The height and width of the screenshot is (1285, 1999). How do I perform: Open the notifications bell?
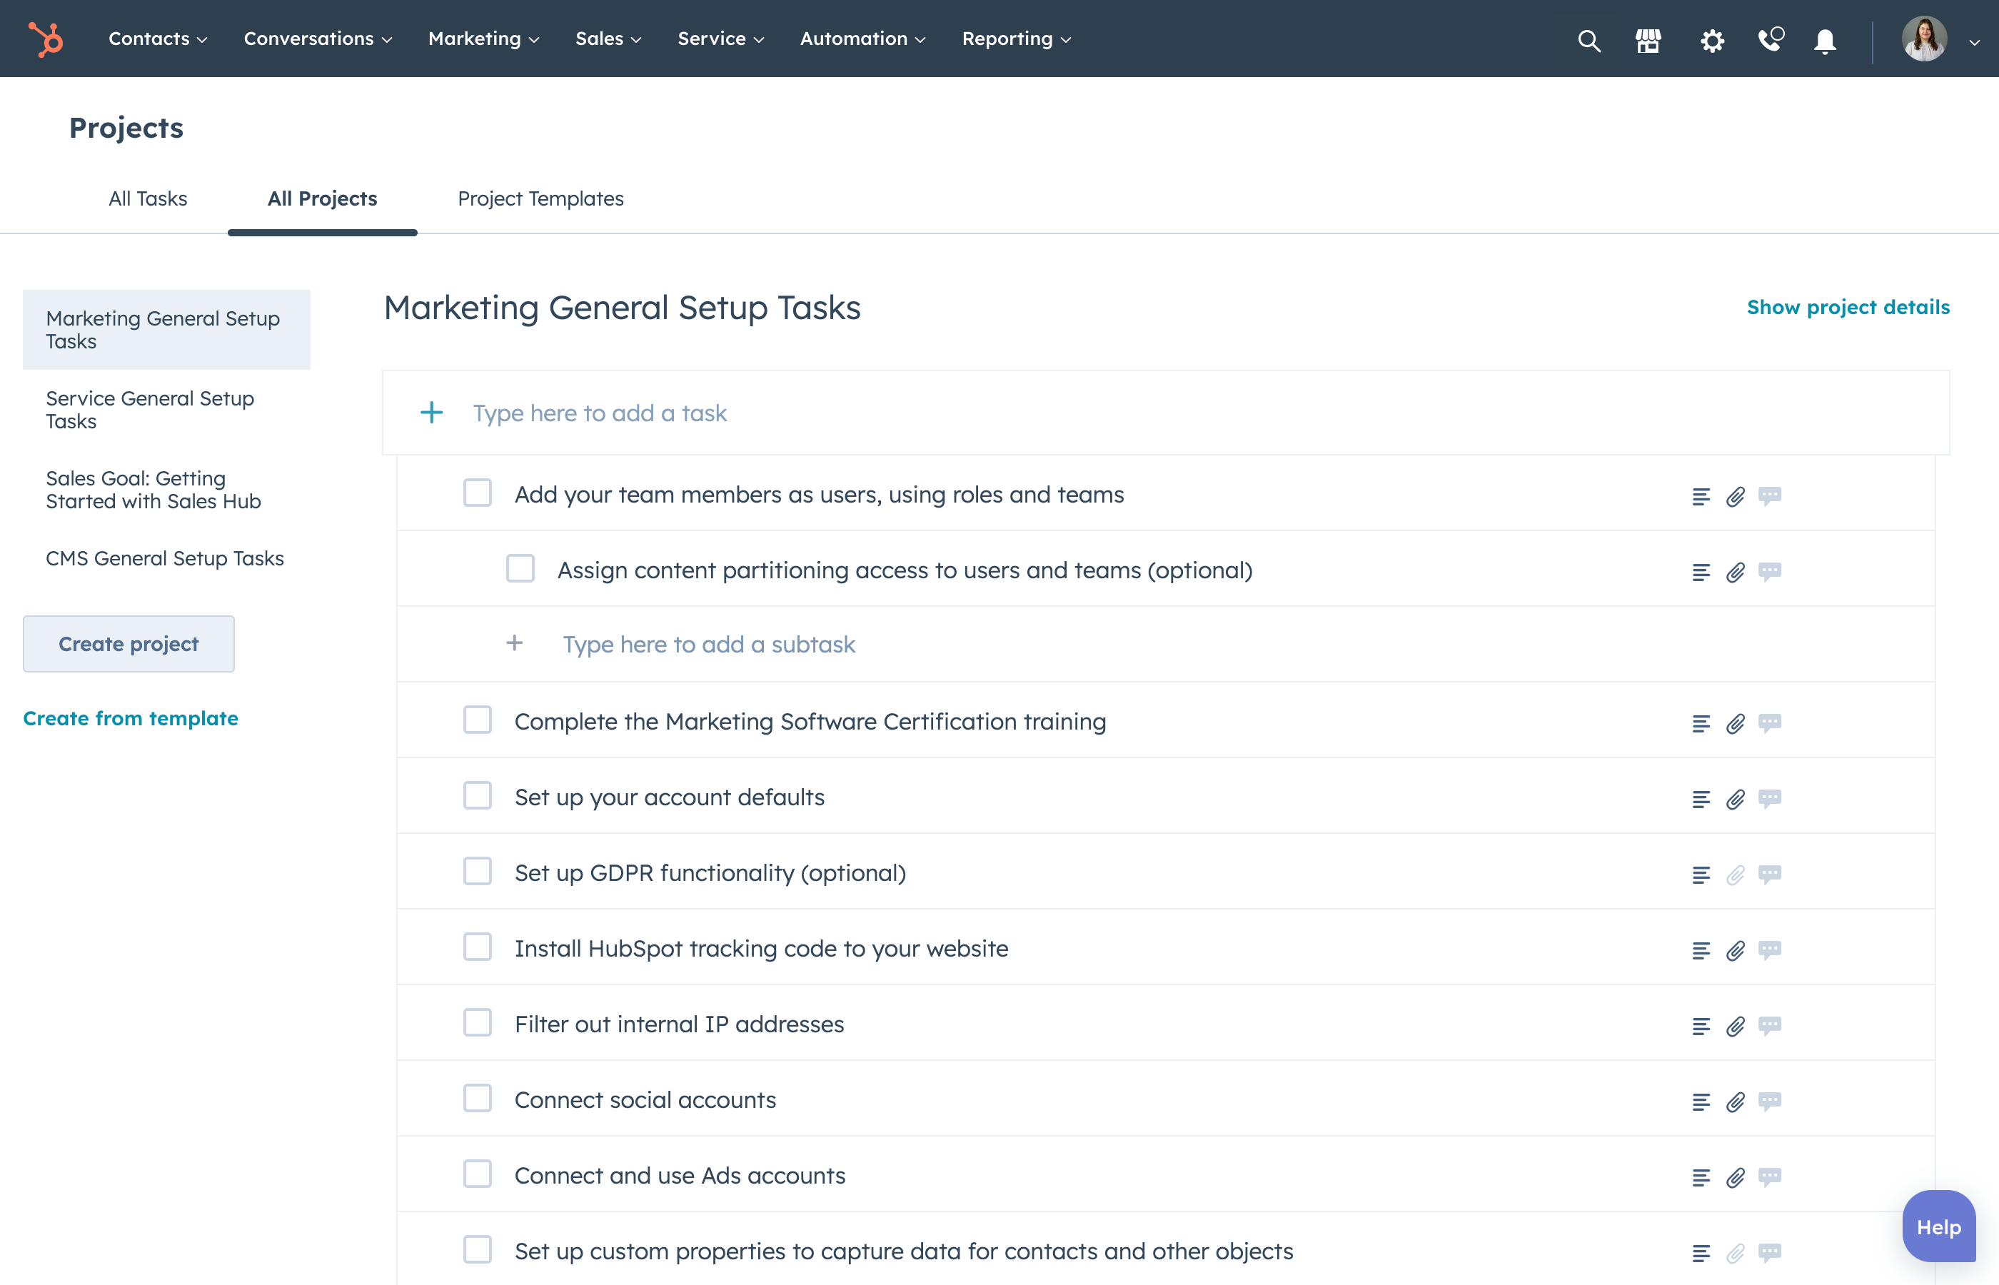click(1826, 40)
